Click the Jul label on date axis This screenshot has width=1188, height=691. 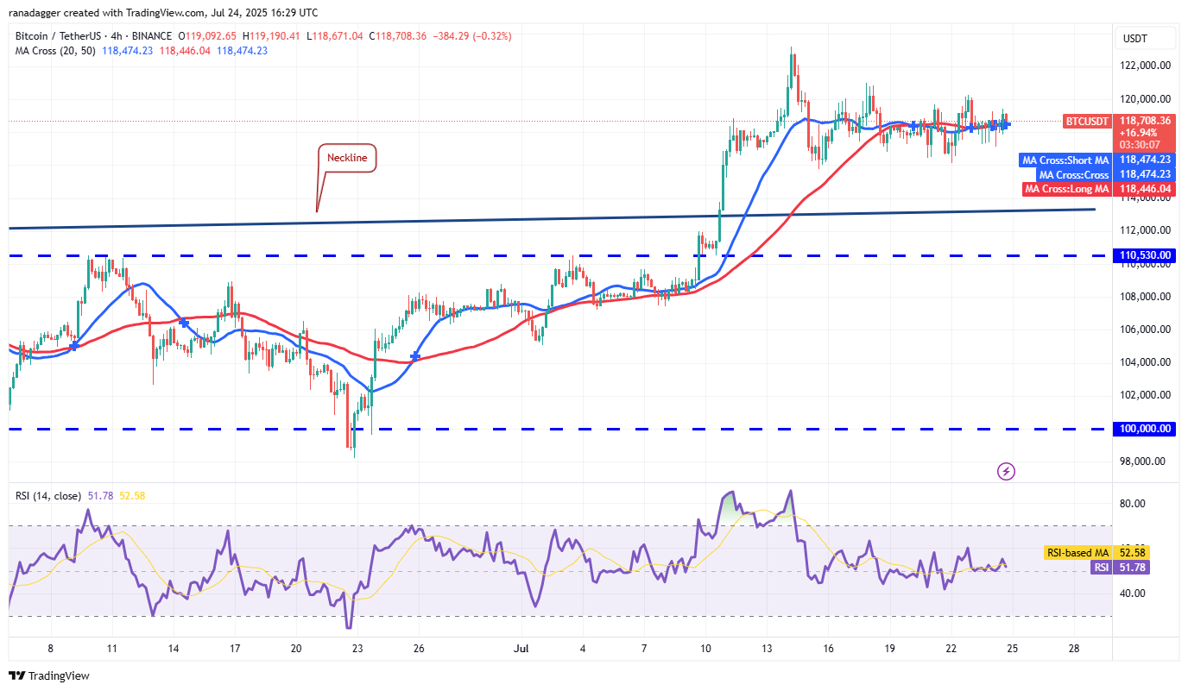(x=520, y=648)
